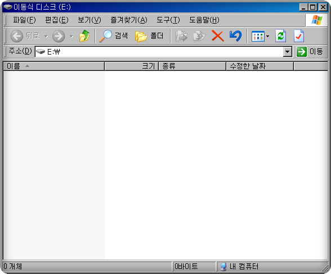Click the Folder Options checkmark icon
The height and width of the screenshot is (274, 331).
coord(299,36)
